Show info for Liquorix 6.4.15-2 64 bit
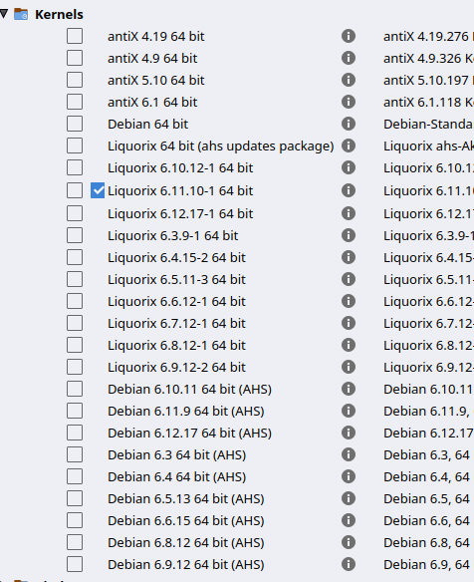This screenshot has height=582, width=474. point(349,257)
